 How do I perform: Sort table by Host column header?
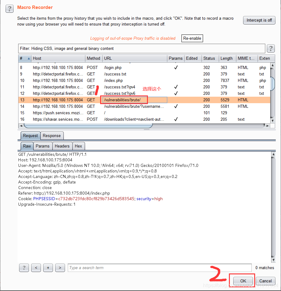58,59
